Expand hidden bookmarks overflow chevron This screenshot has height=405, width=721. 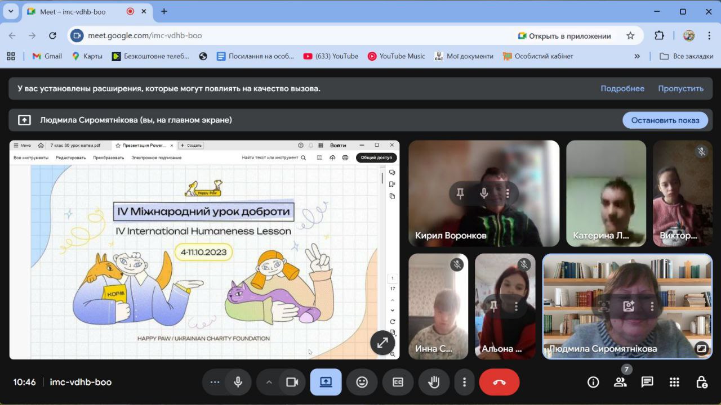[x=637, y=56]
